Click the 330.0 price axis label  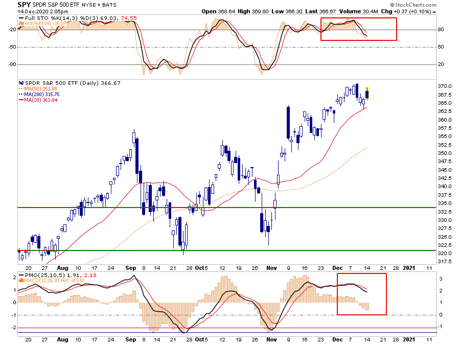click(x=445, y=220)
